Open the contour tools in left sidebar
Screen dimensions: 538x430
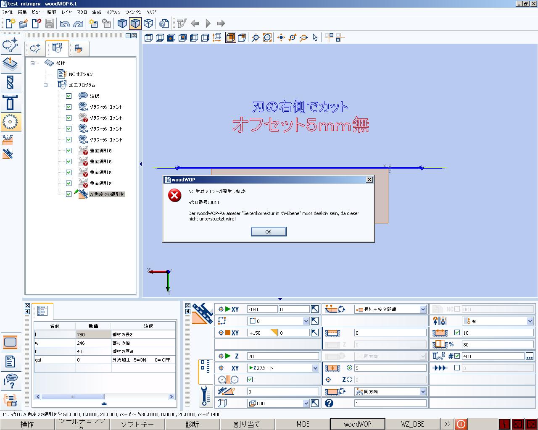pos(10,44)
